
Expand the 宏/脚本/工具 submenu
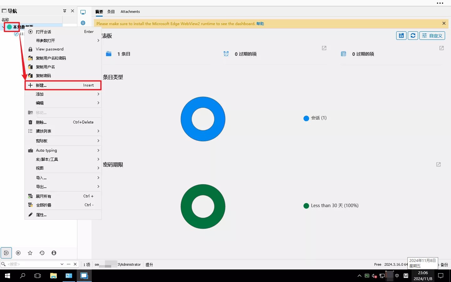63,159
